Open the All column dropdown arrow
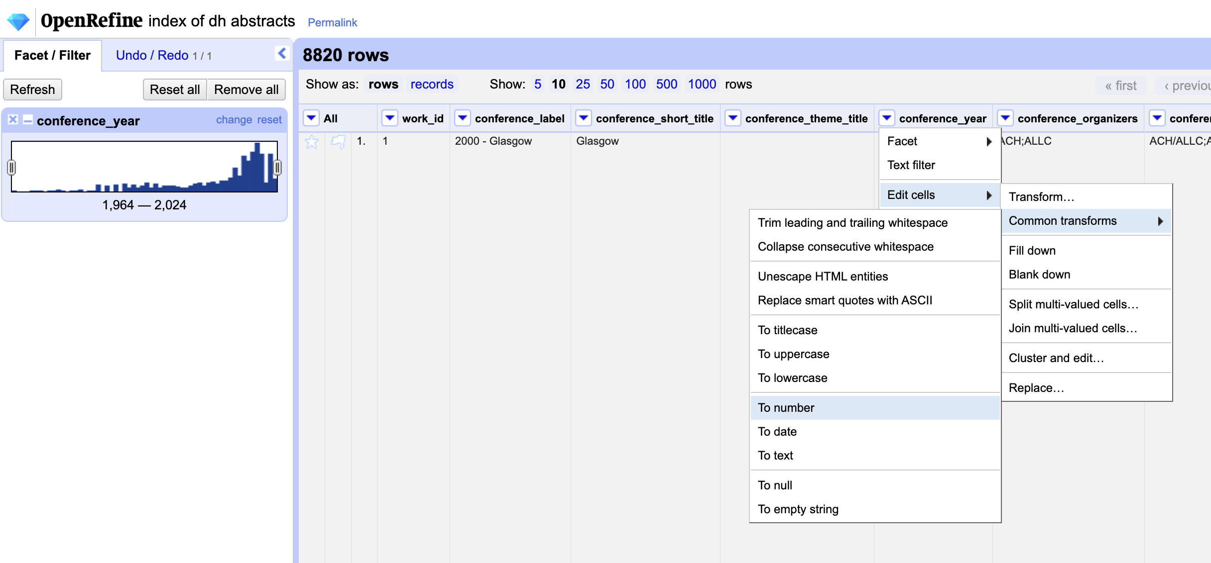 [311, 118]
